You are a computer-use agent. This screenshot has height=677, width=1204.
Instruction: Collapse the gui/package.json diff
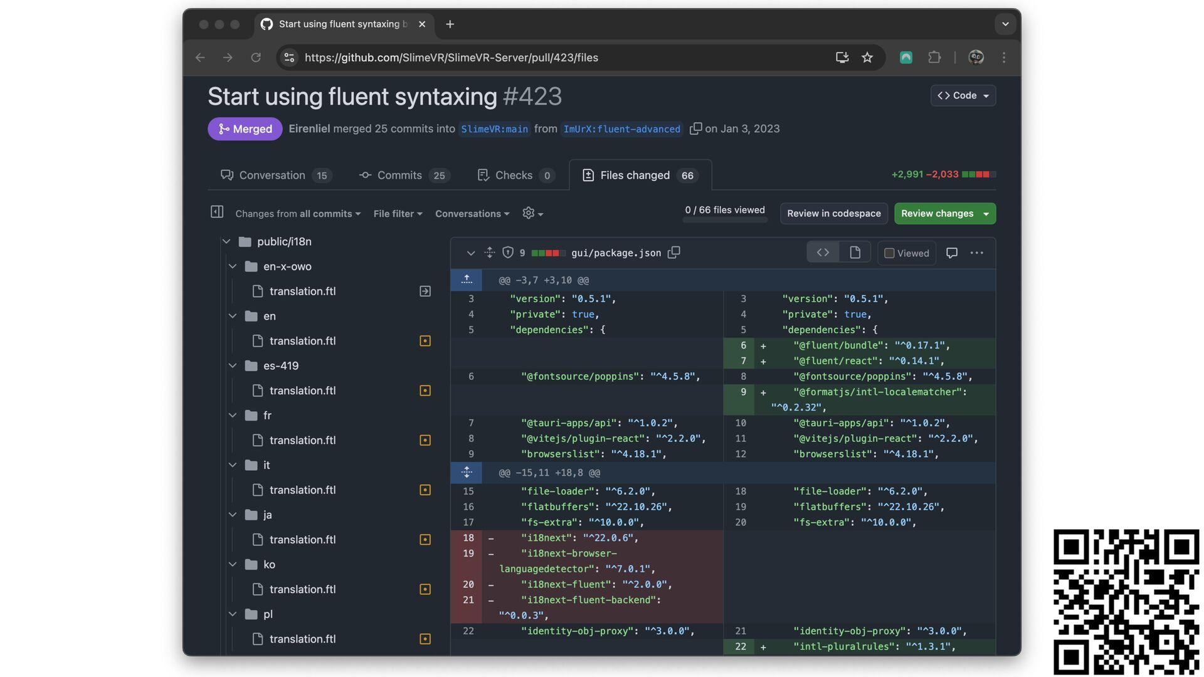[x=470, y=253]
